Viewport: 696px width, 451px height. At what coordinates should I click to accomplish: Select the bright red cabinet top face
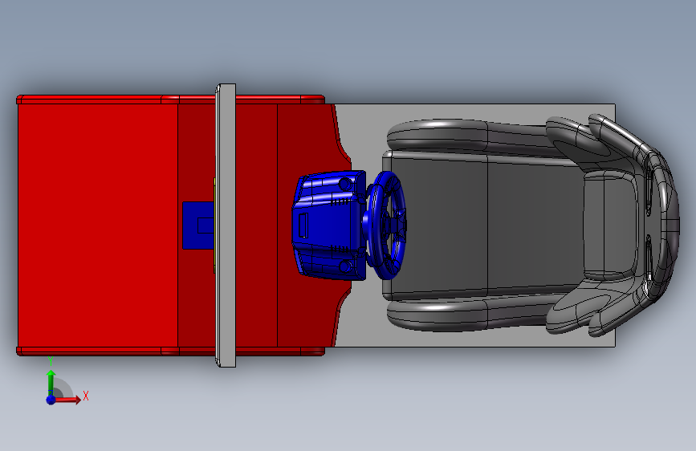coord(98,225)
